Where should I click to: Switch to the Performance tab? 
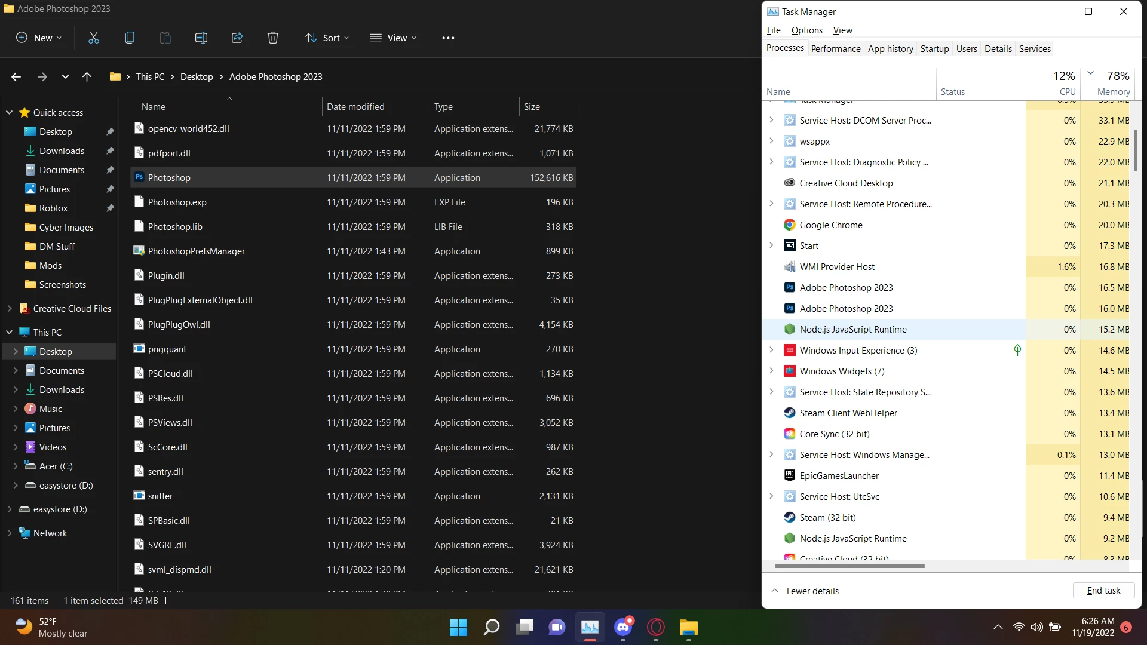point(835,48)
